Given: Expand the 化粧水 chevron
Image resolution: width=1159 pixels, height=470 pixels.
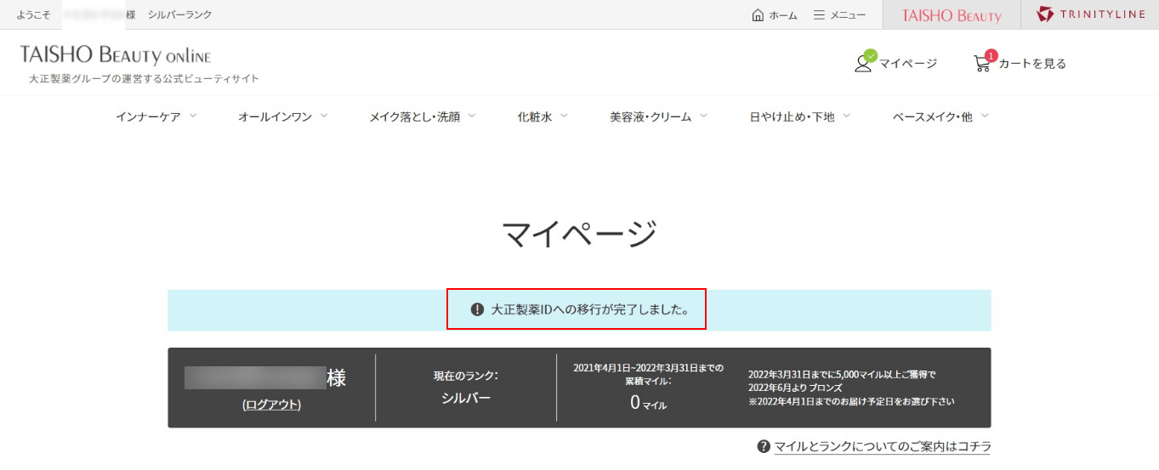Looking at the screenshot, I should [x=564, y=116].
